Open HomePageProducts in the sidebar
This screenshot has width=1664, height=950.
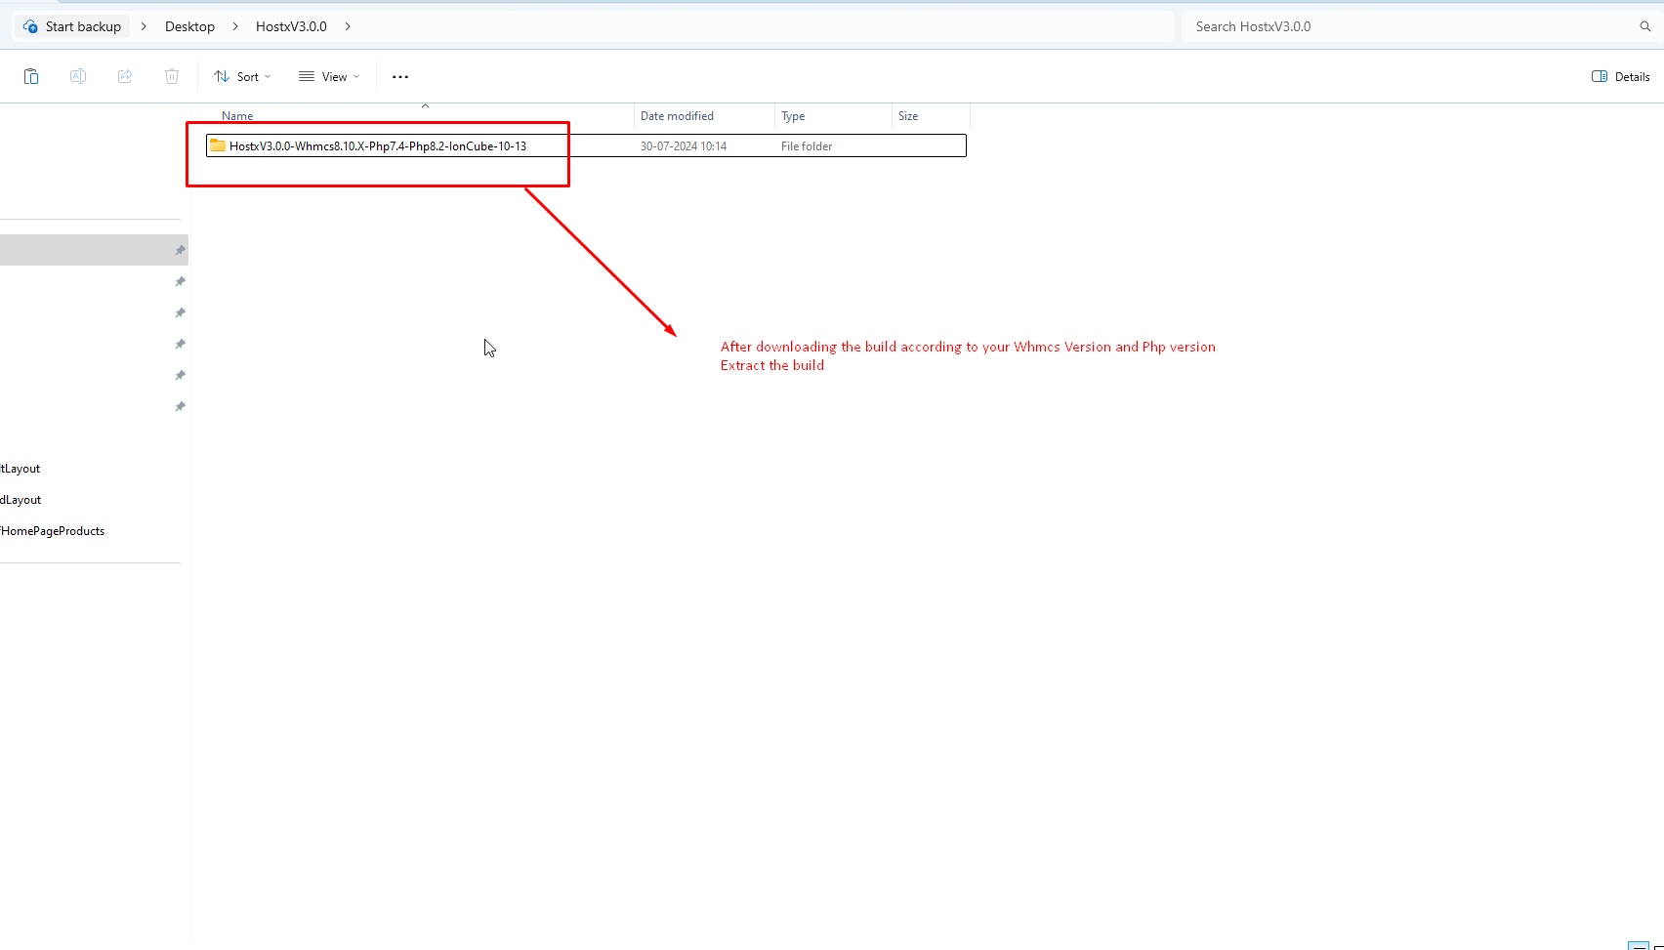(54, 531)
